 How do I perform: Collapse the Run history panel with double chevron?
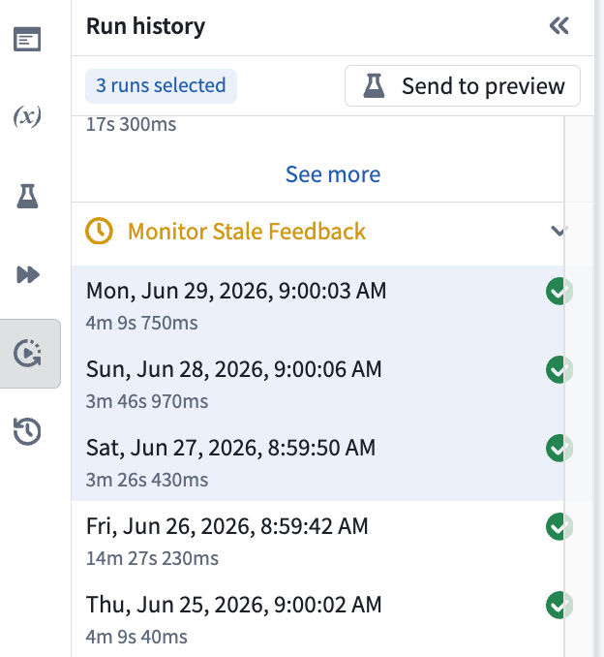point(559,26)
